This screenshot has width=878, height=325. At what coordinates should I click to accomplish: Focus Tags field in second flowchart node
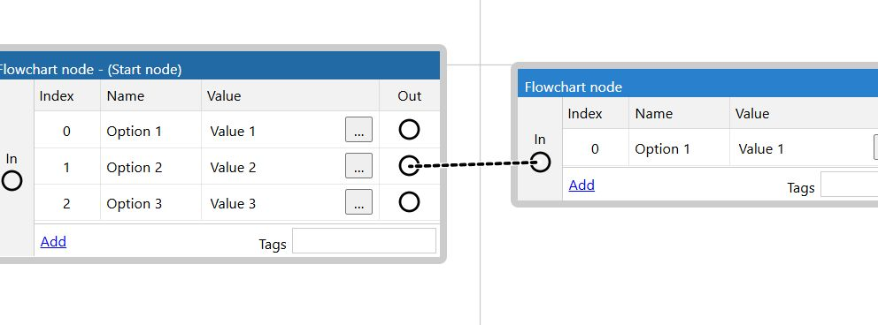click(x=849, y=184)
